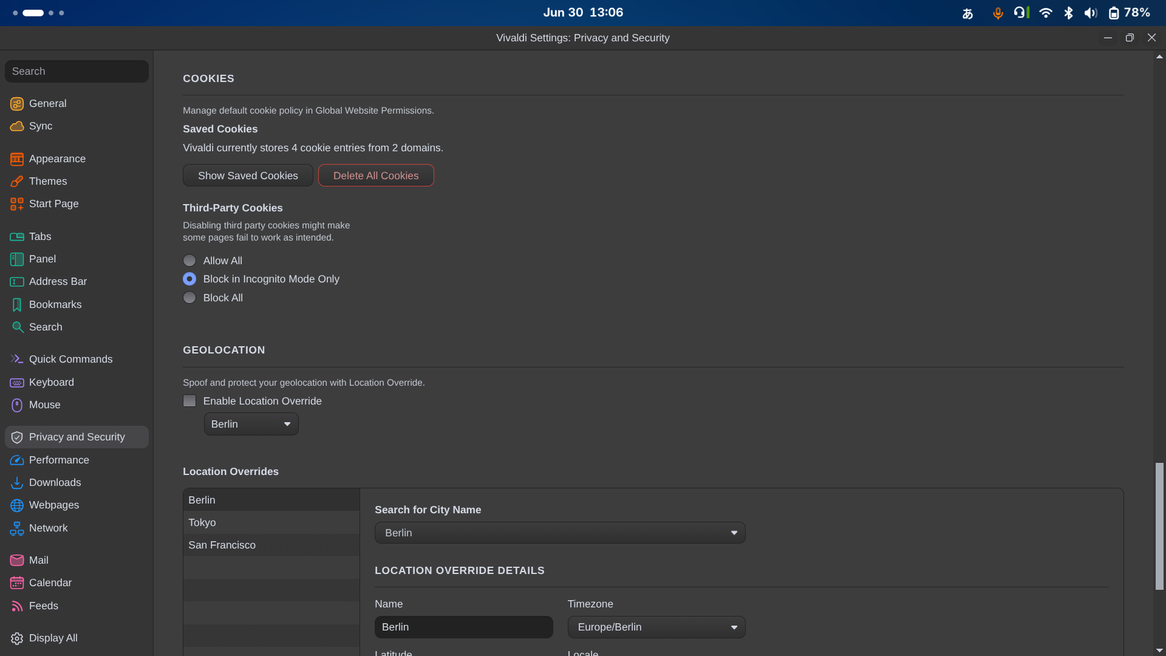Click the Start Page grid icon
Image resolution: width=1166 pixels, height=656 pixels.
(17, 204)
